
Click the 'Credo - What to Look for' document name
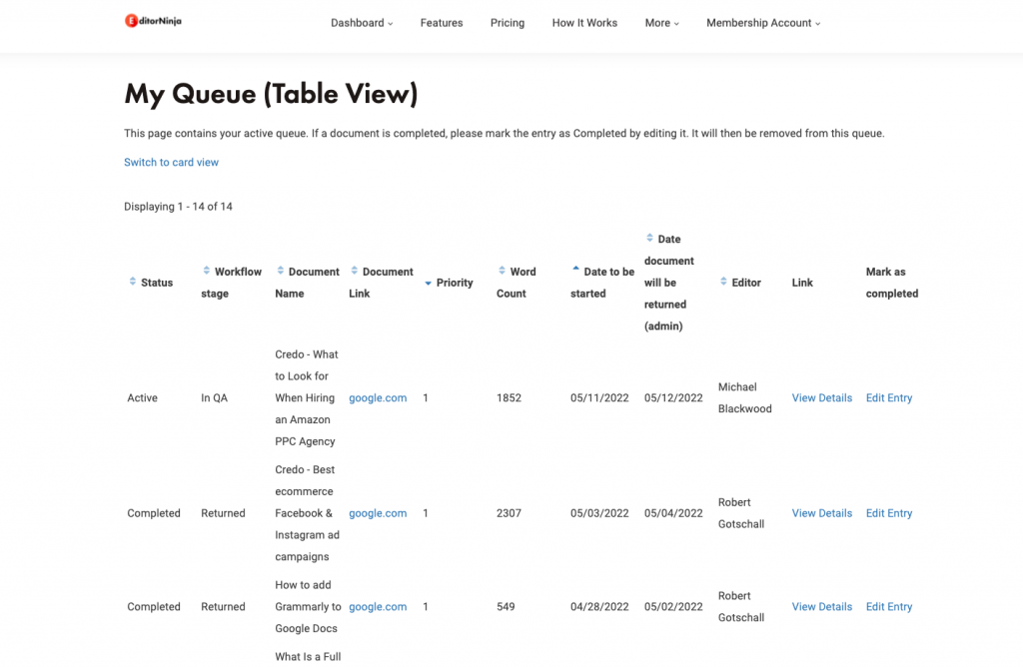pos(307,397)
